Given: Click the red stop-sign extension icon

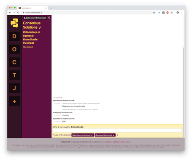Looking at the screenshot, I should coord(168,13).
